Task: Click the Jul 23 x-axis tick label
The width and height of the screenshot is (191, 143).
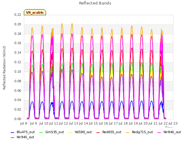Action: (173, 123)
